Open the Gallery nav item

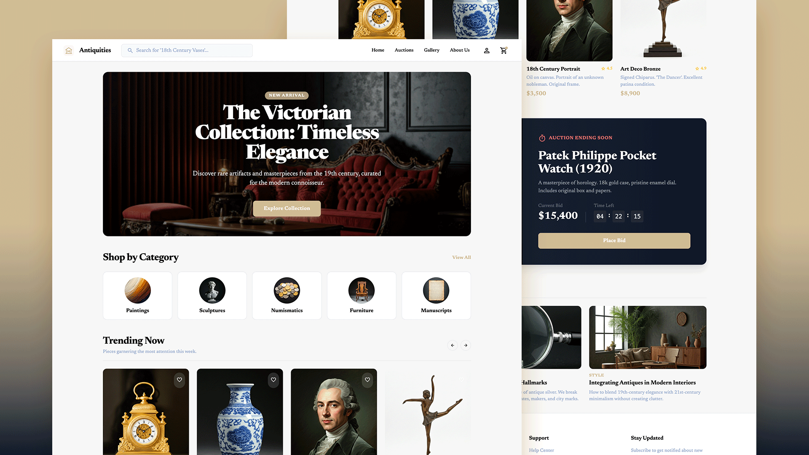point(431,50)
